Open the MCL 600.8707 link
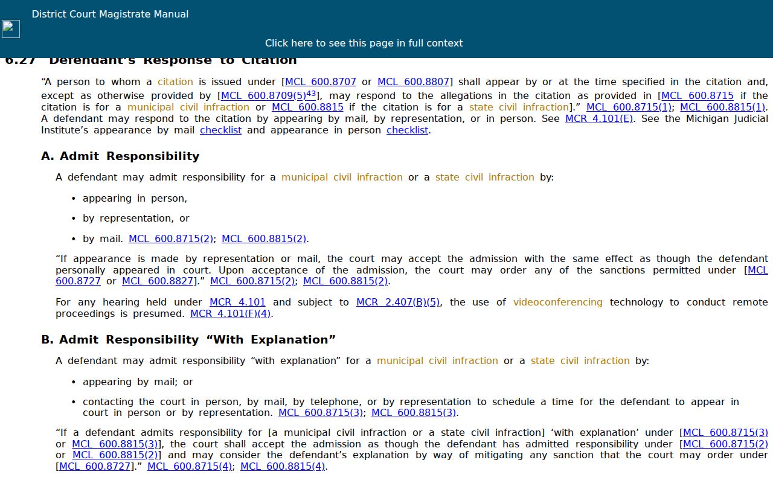Image resolution: width=773 pixels, height=483 pixels. coord(321,82)
